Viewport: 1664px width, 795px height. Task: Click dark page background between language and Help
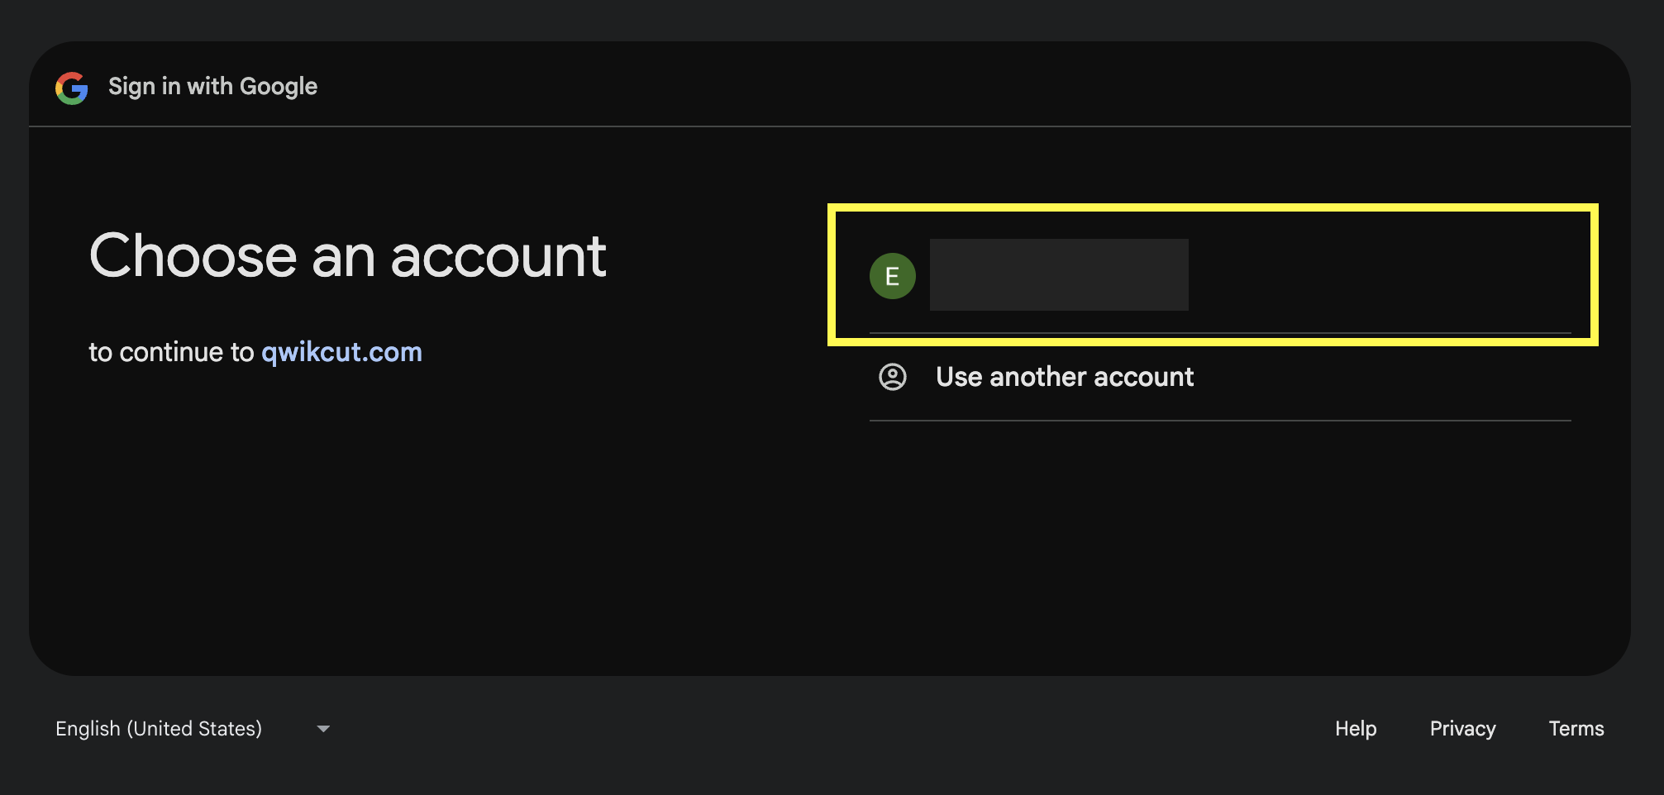coord(827,729)
